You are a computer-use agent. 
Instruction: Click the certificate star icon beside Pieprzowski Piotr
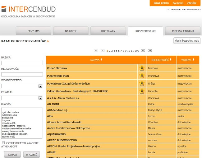pos(142,76)
